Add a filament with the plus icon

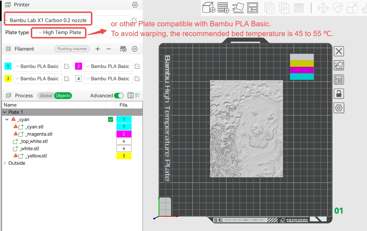[x=97, y=49]
